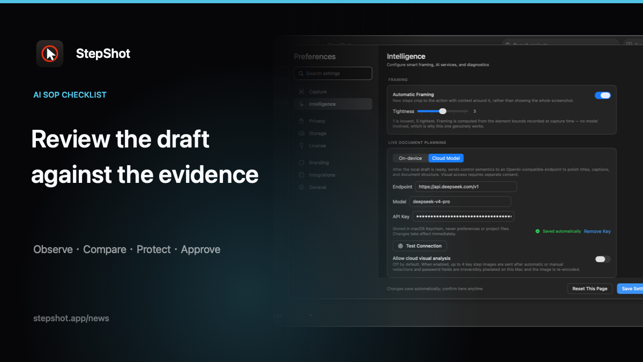Screen dimensions: 643x362
Task: Click the stepshot.app/news address text
Action: [x=71, y=318]
